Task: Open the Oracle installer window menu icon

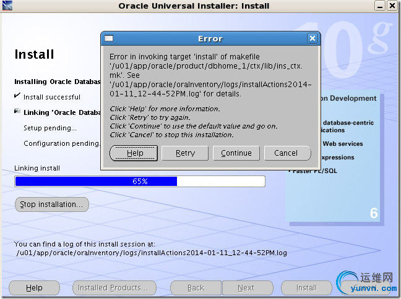Action: [7, 6]
